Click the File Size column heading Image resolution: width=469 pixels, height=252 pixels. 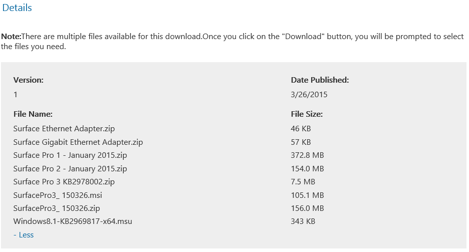307,114
